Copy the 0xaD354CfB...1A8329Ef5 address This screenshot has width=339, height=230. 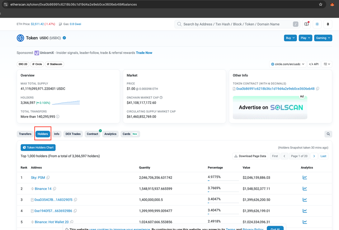75,200
